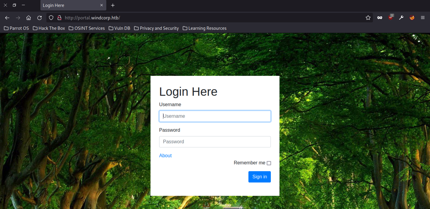Screen dimensions: 430x209
Task: Reload the current page
Action: 39,18
